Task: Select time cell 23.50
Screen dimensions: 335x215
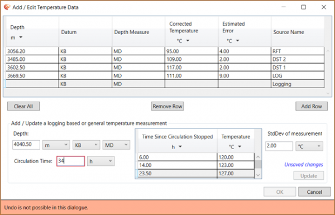Action: click(178, 173)
